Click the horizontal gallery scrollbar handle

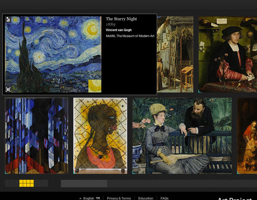[84, 183]
